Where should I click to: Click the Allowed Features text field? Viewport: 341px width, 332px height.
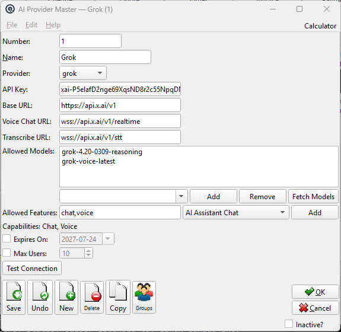click(x=120, y=212)
